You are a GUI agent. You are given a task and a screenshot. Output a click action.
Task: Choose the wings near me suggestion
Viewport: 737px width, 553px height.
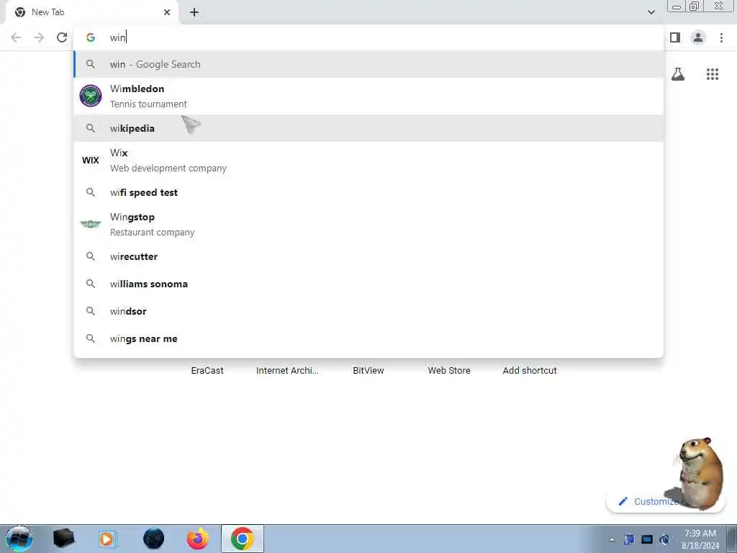point(368,338)
